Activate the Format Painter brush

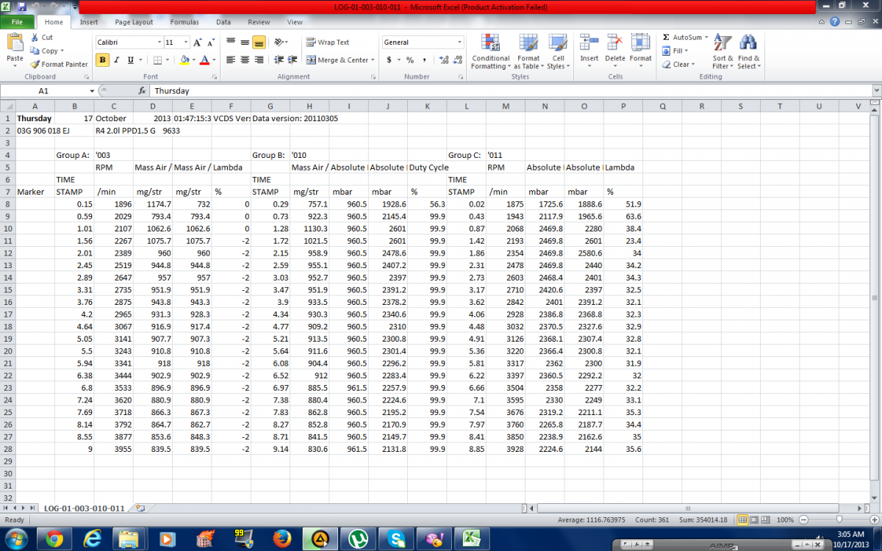(35, 65)
